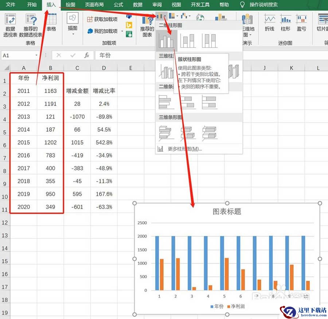The image size is (328, 319).
Task: Open the 3D Map (三维地图) tool
Action: point(248,25)
